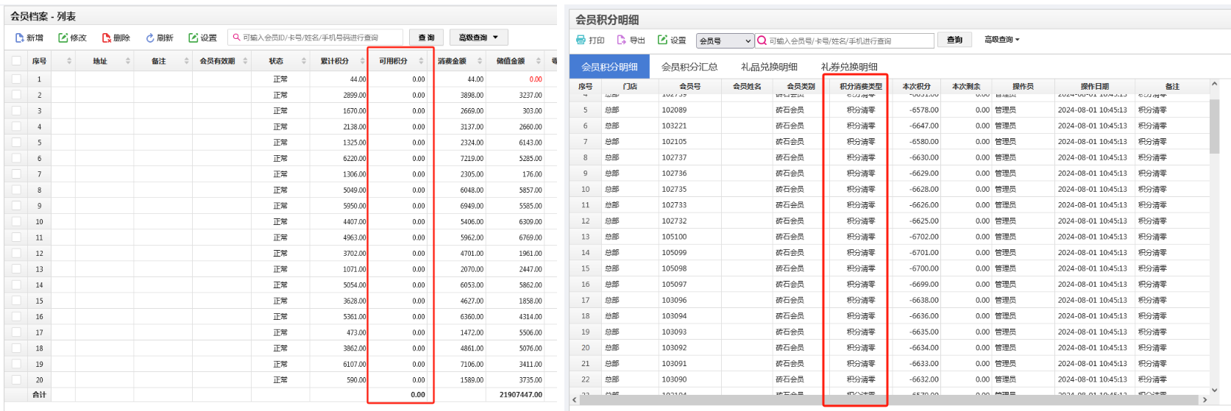The width and height of the screenshot is (1231, 411).
Task: Tick the checkbox for row 1
Action: (16, 79)
